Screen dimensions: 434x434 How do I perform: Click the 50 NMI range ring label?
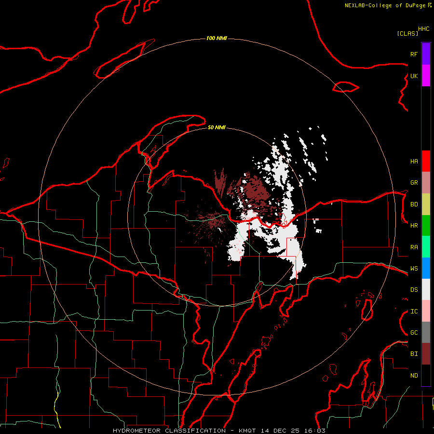coord(217,127)
